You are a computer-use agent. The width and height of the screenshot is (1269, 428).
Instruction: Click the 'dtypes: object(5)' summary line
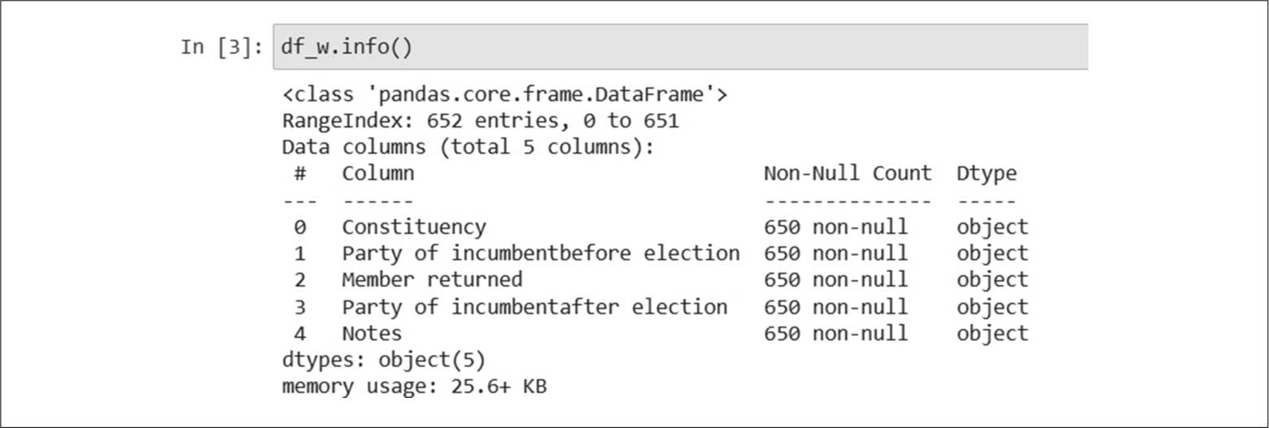pos(383,360)
